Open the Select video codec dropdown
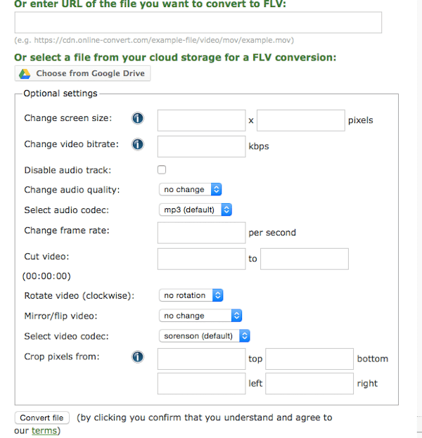The width and height of the screenshot is (422, 438). pos(204,336)
